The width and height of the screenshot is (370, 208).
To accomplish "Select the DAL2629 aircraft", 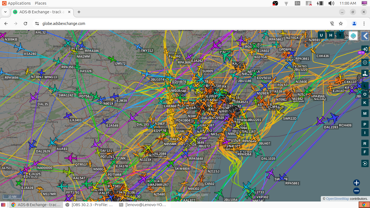I will tap(32, 145).
